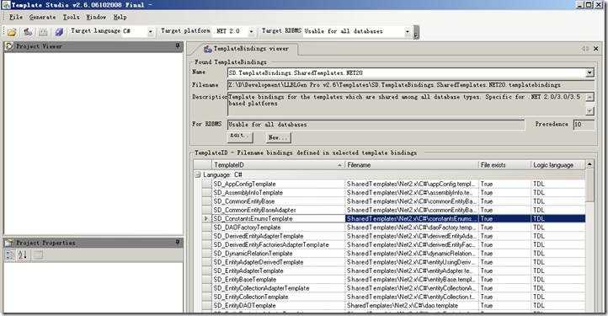
Task: Collapse the Language: C# group
Action: click(197, 174)
